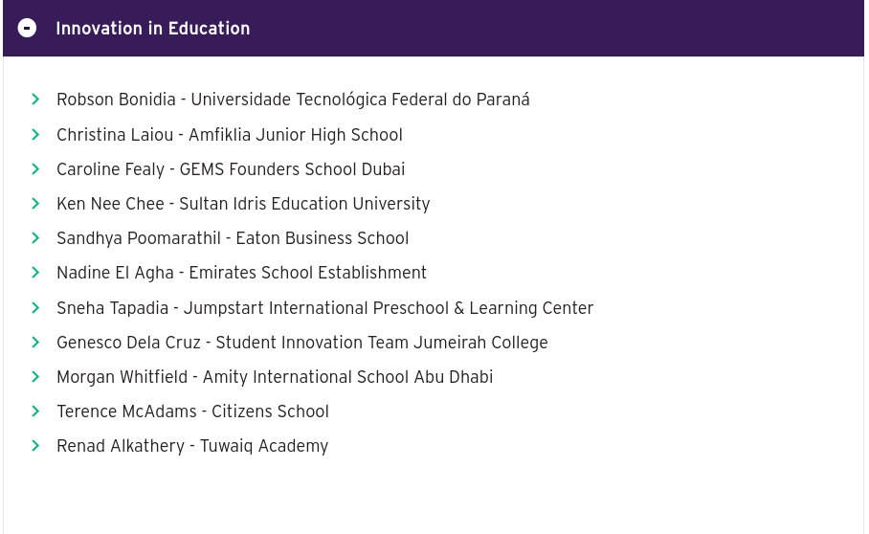Click green chevron beside Ken Nee Chee

coord(35,204)
